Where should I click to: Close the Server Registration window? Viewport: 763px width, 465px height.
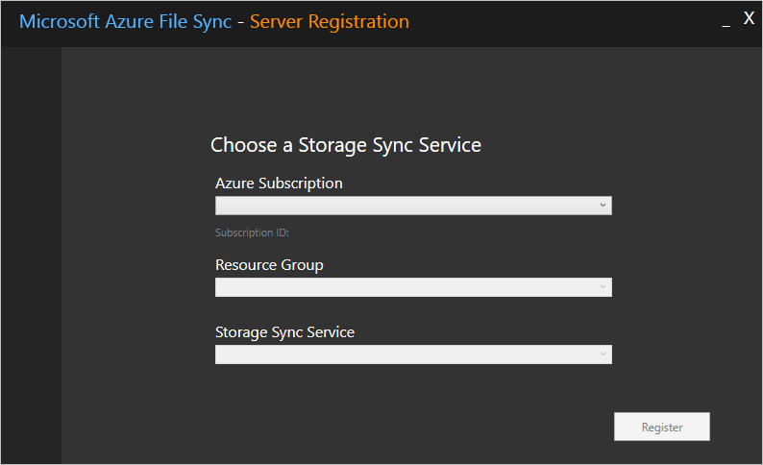pyautogui.click(x=750, y=18)
